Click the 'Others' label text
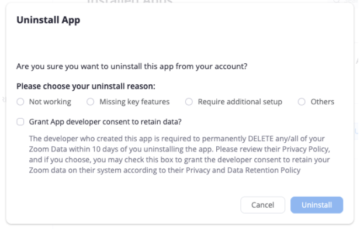The height and width of the screenshot is (230, 360). pos(323,102)
